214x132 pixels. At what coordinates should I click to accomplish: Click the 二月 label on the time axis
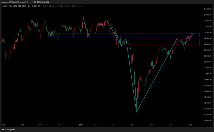95,125
